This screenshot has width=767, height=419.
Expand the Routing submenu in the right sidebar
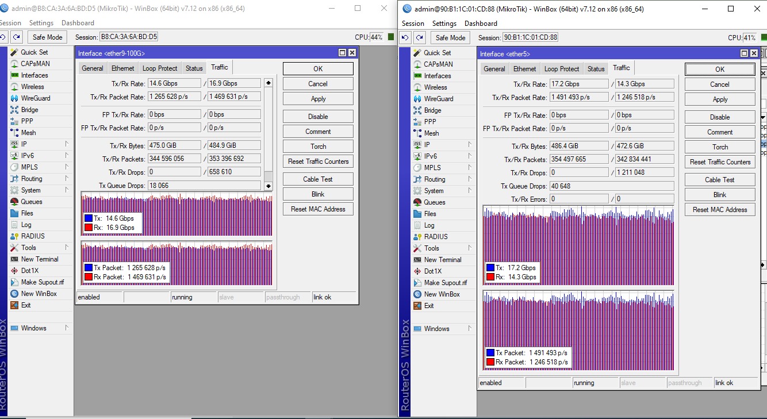pyautogui.click(x=470, y=179)
